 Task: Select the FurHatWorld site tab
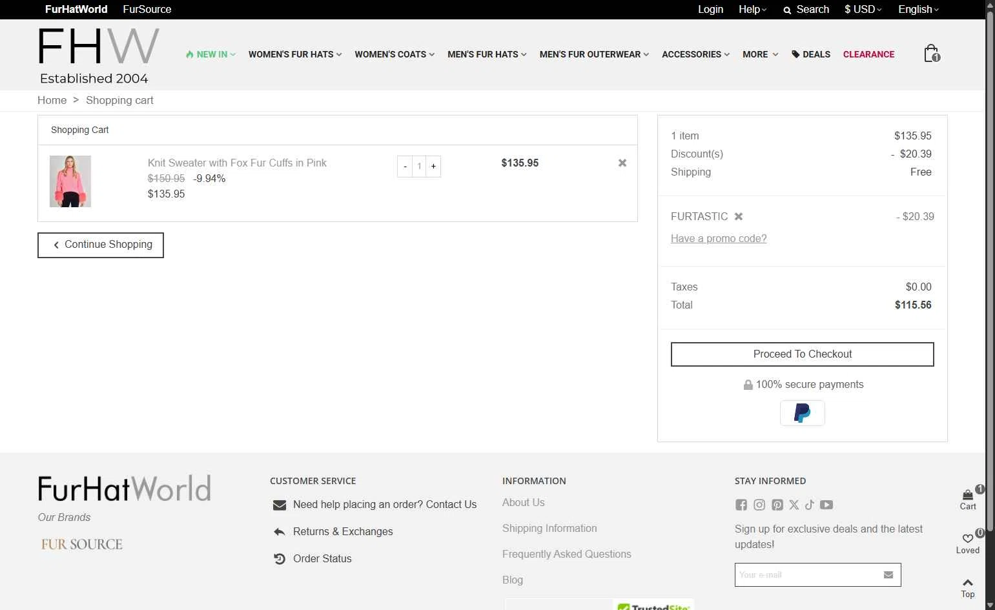76,9
